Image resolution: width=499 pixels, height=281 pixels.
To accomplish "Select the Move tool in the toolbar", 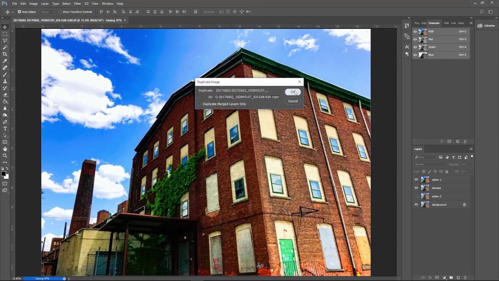I will coord(5,27).
